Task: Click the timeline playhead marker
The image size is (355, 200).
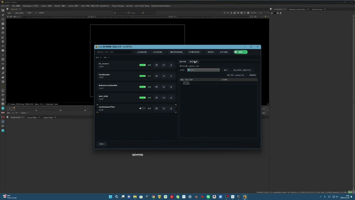Action: point(14,108)
